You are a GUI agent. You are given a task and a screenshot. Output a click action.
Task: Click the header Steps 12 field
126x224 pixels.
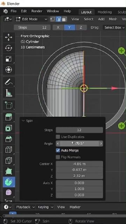click(x=32, y=27)
